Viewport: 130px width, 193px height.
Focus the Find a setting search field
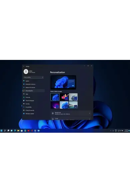pos(33,77)
